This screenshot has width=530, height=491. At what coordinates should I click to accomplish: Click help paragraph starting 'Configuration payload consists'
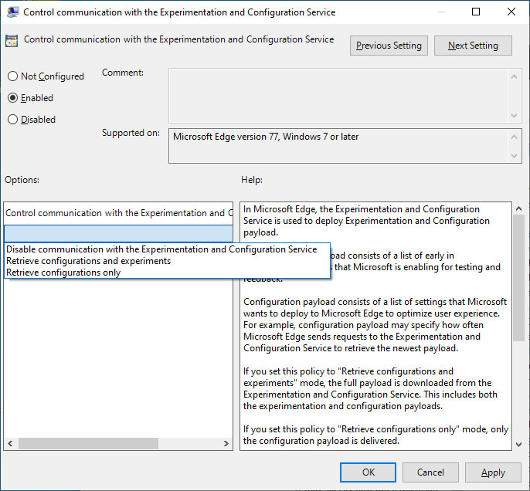click(x=375, y=325)
